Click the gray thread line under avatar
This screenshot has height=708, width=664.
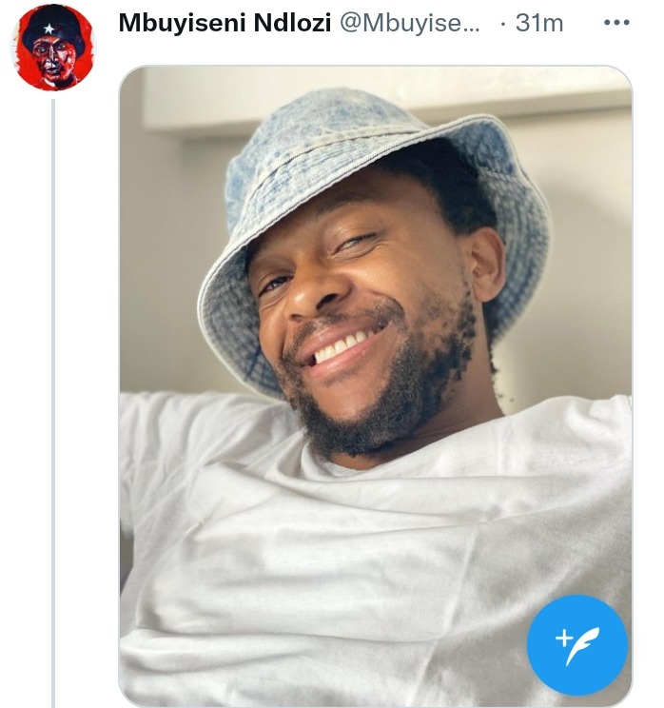click(x=53, y=402)
